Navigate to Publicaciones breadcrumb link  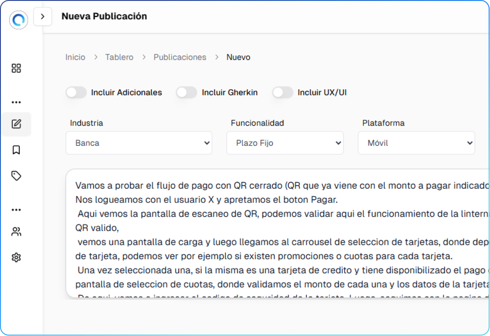(180, 57)
